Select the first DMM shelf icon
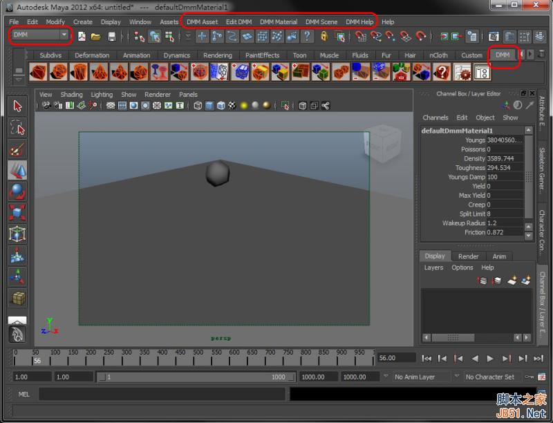Screen dimensions: 553x423 tap(39, 70)
